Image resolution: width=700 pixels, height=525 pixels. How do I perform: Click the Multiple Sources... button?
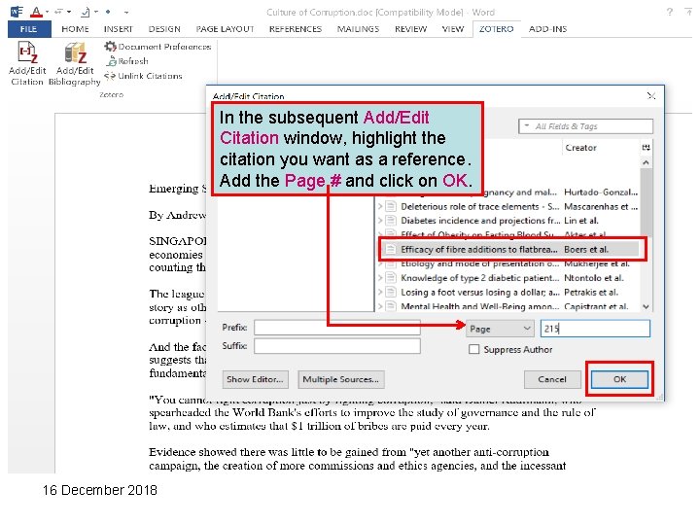coord(341,379)
